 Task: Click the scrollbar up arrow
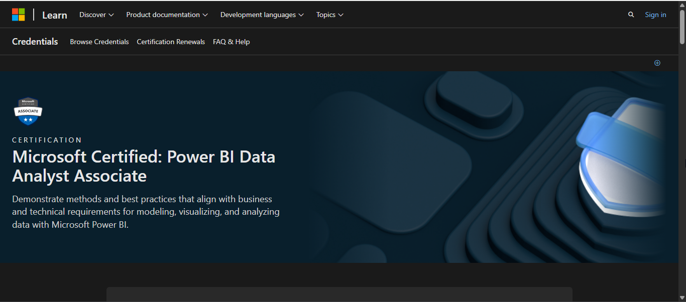682,5
